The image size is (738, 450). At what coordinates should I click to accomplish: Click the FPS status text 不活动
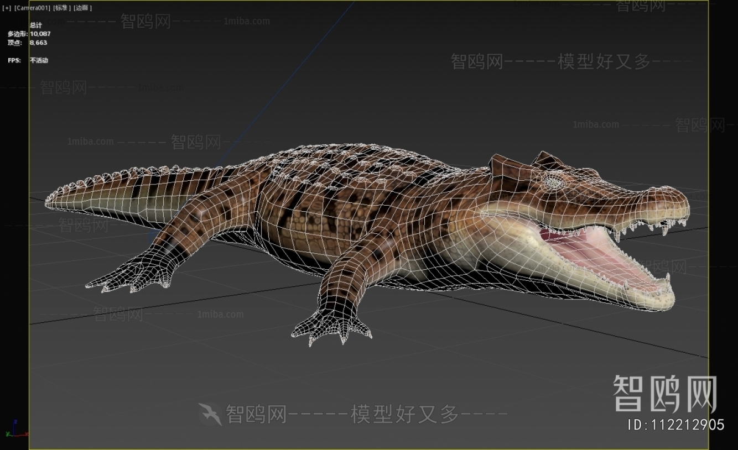click(x=39, y=60)
